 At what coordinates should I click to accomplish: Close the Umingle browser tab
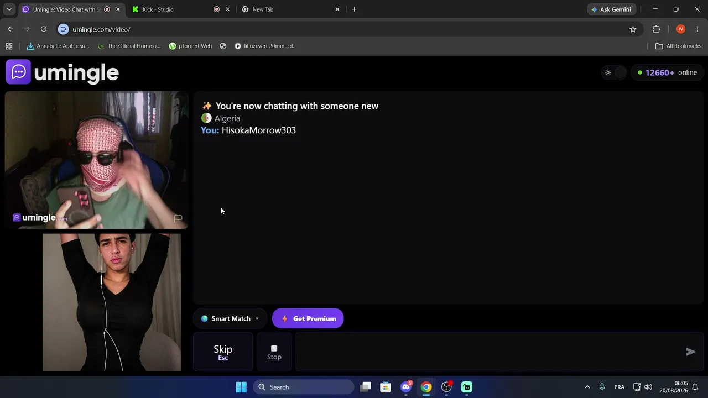(x=118, y=9)
